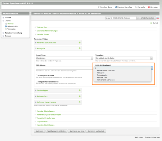Expand the Release Jahr form field
The width and height of the screenshot is (162, 141).
coord(36,96)
